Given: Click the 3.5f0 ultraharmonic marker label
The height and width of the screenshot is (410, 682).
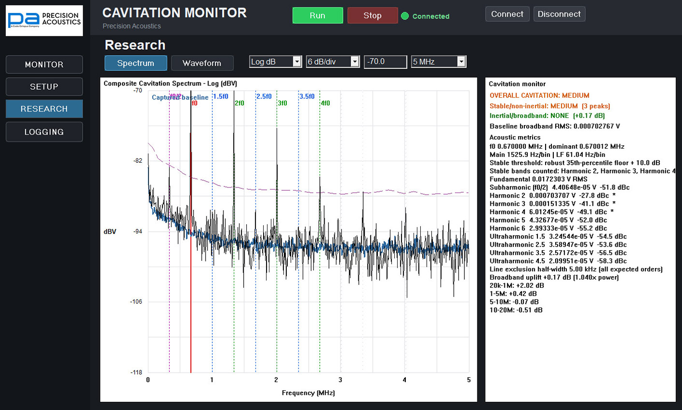Looking at the screenshot, I should 307,96.
